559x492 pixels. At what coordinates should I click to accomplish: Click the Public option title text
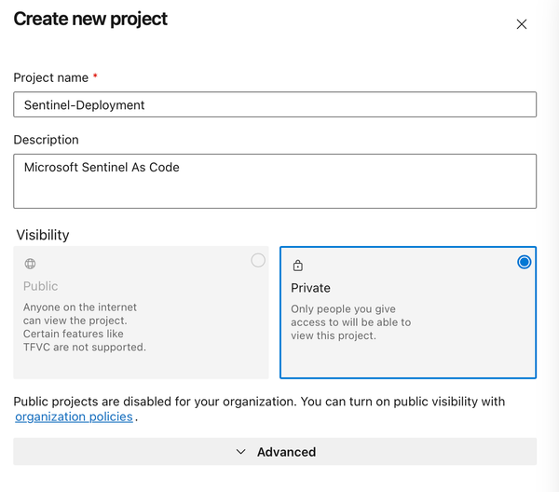[x=41, y=286]
